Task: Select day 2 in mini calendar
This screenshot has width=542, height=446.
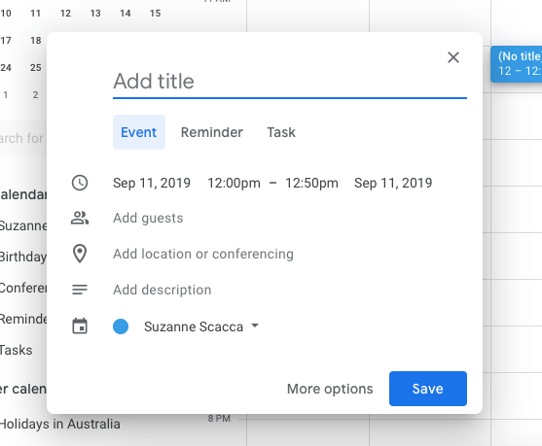Action: pyautogui.click(x=36, y=94)
